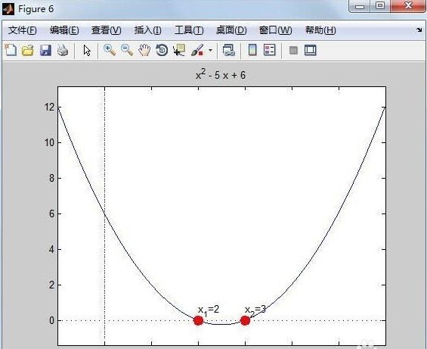This screenshot has width=427, height=349.
Task: Insert a colorbar using the toolbar icon
Action: [x=252, y=50]
